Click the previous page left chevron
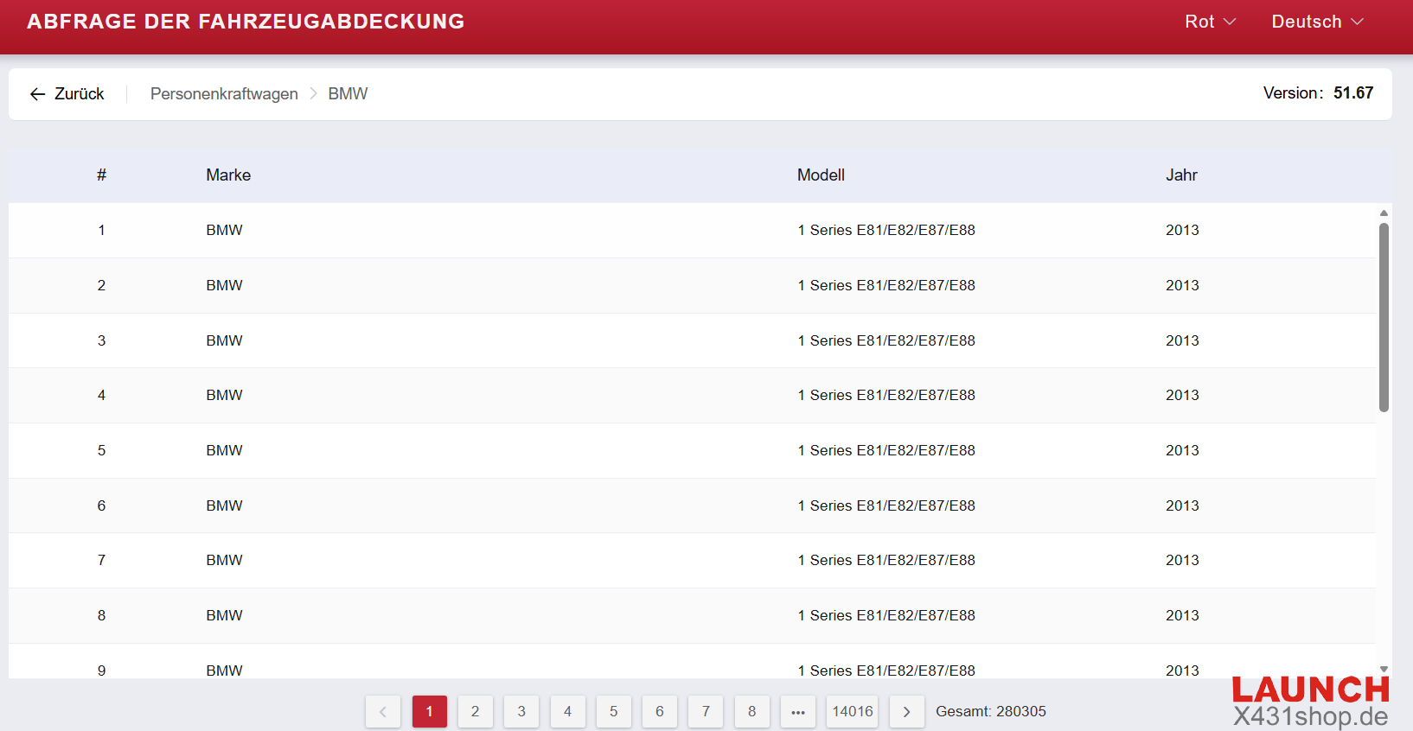 pyautogui.click(x=382, y=712)
